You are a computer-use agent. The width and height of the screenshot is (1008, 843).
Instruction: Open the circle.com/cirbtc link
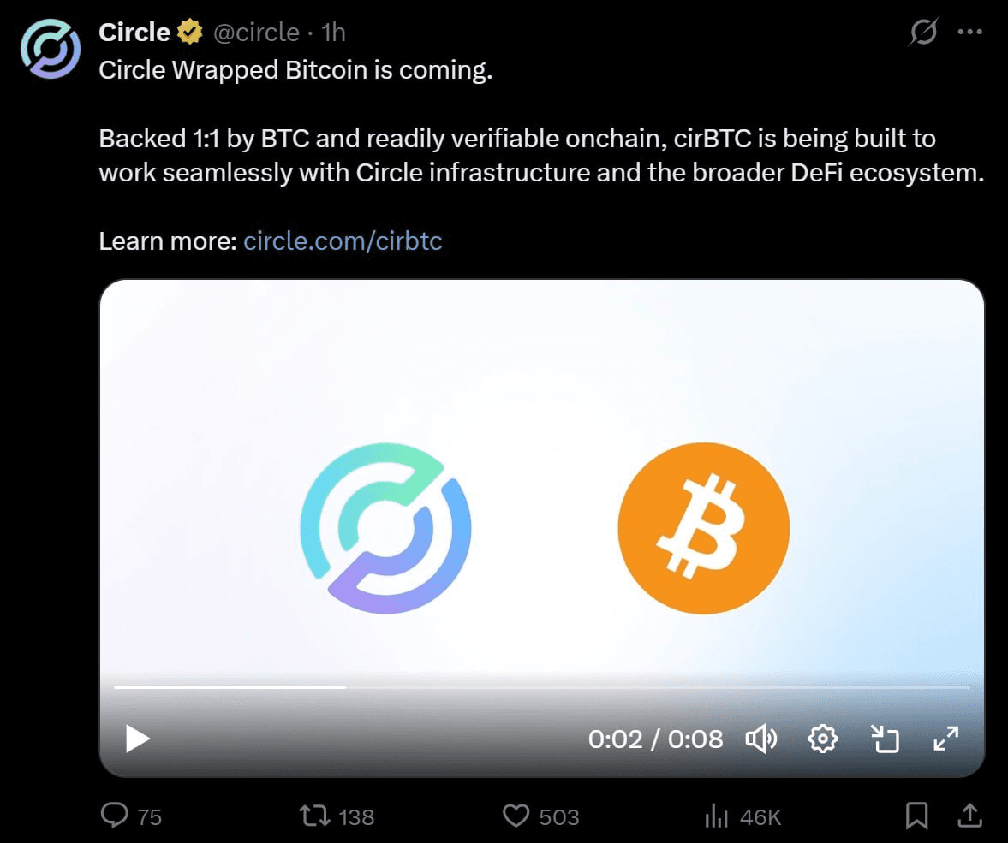point(343,241)
